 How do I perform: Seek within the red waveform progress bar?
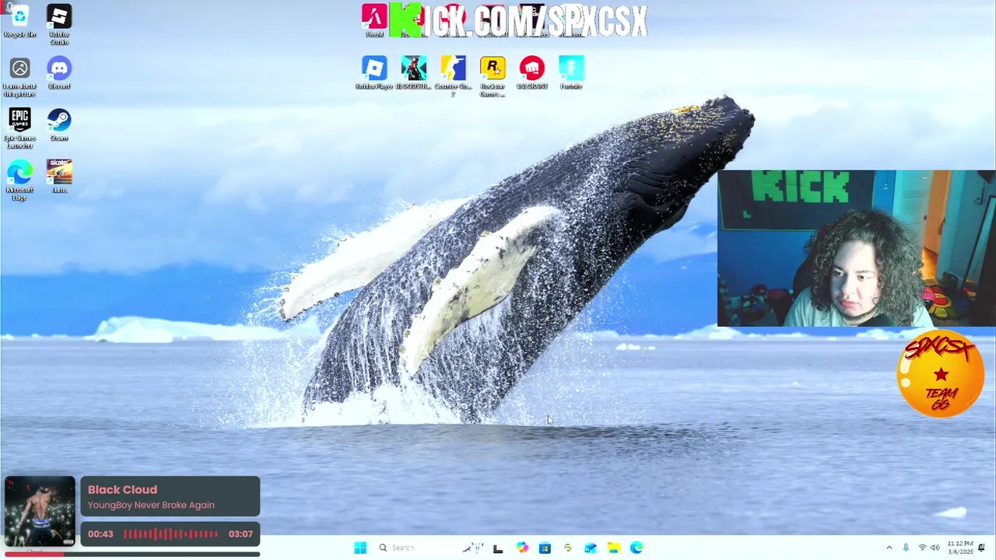[x=170, y=534]
